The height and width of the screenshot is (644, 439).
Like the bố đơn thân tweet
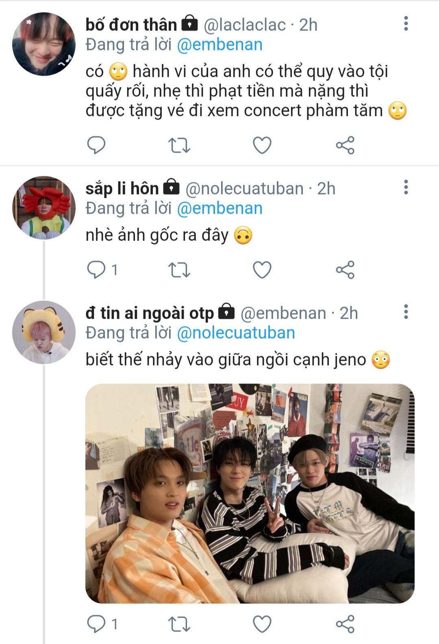pos(262,145)
